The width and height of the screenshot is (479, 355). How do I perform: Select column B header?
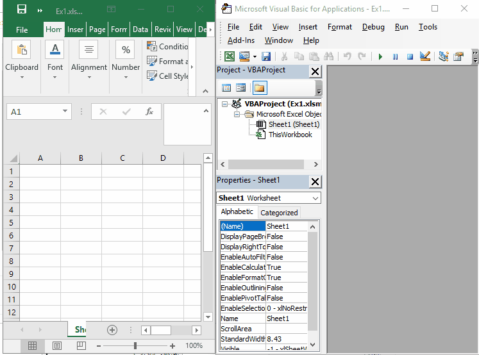(x=81, y=158)
